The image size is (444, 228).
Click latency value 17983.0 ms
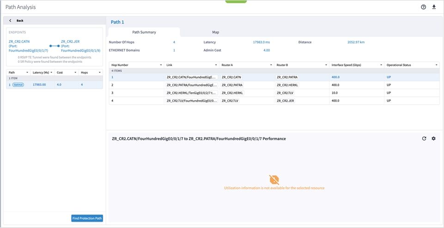coord(262,42)
